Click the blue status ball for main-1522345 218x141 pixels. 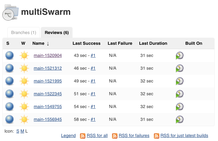pyautogui.click(x=9, y=94)
